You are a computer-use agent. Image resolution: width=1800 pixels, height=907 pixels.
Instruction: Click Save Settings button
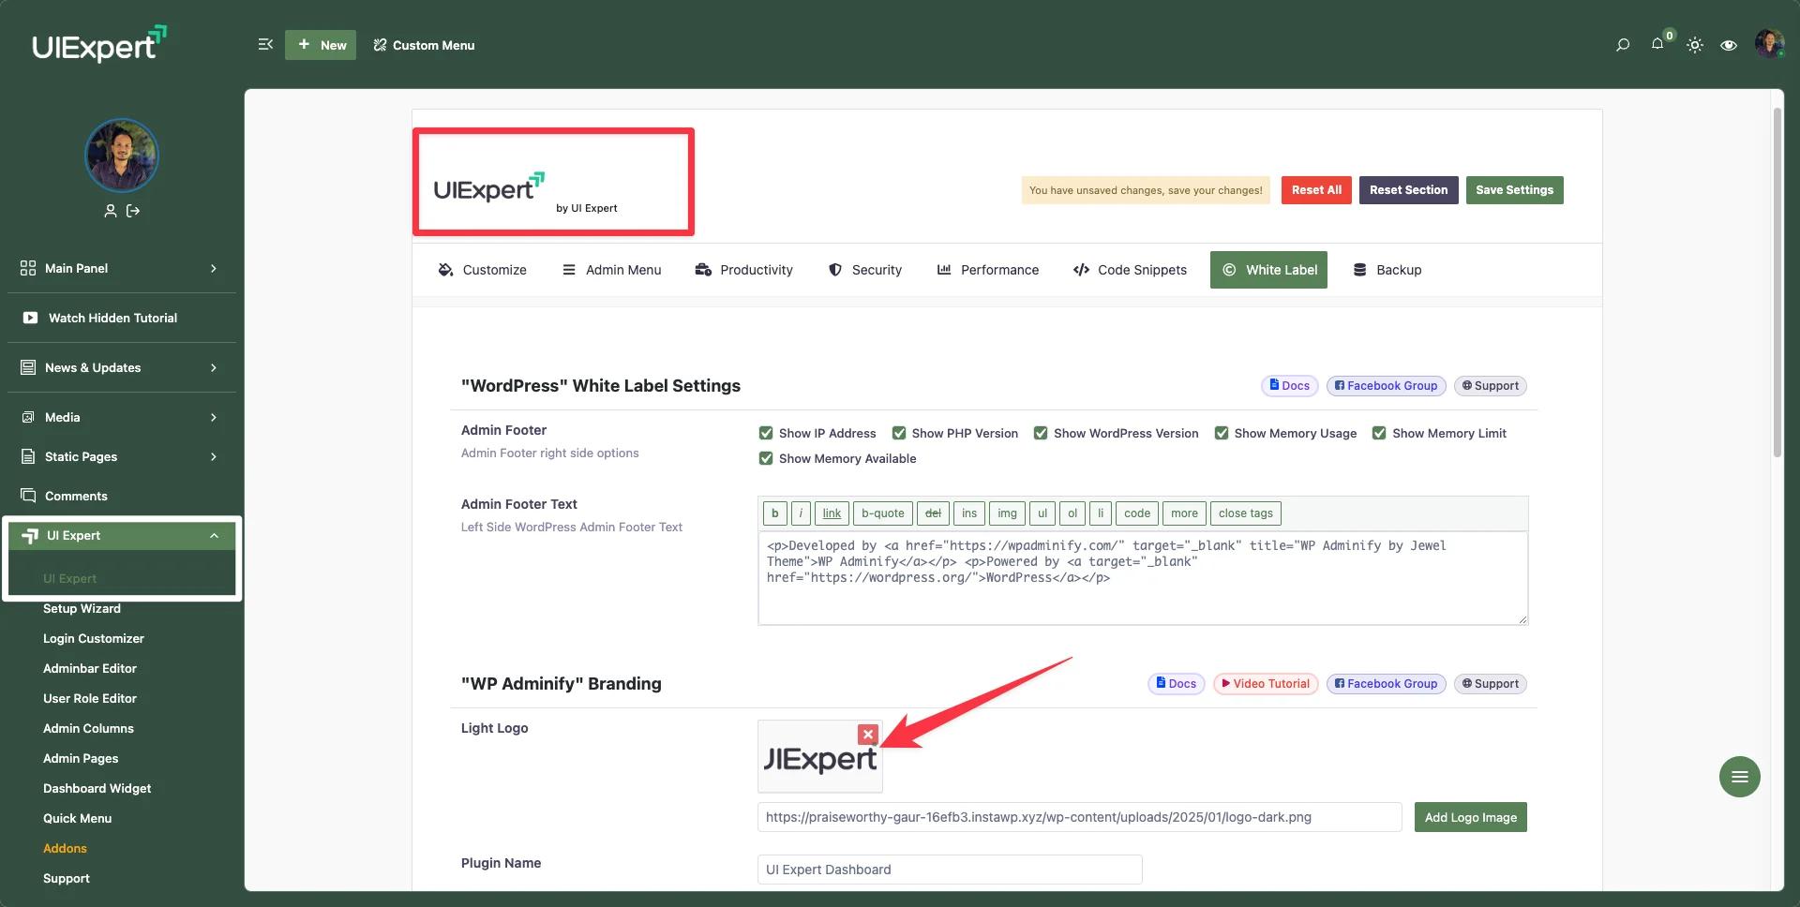click(1514, 190)
